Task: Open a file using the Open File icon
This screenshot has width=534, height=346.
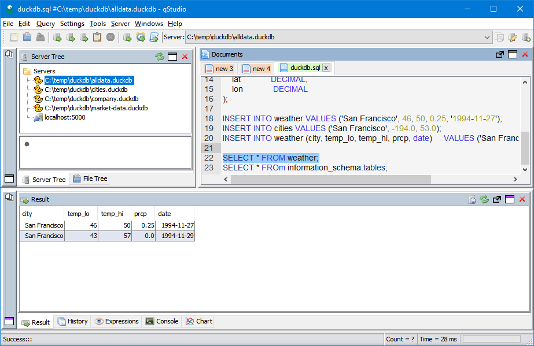Action: click(x=27, y=37)
